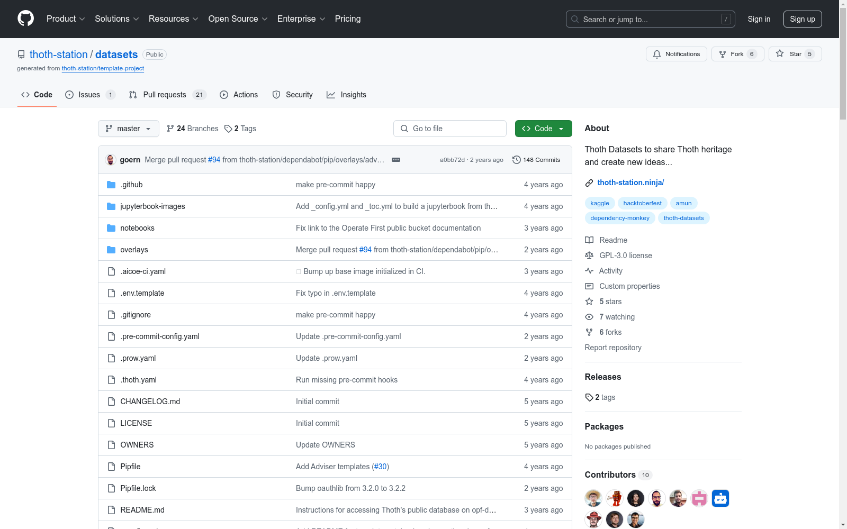Expand the Open Source menu
847x529 pixels.
point(238,19)
